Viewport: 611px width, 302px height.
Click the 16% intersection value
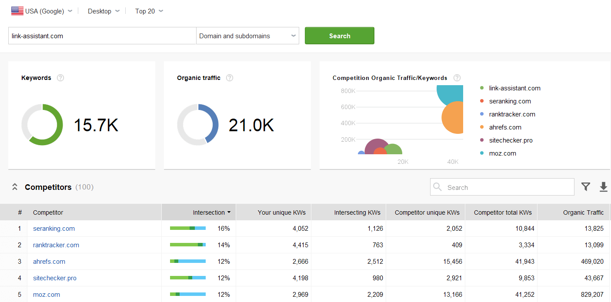224,229
